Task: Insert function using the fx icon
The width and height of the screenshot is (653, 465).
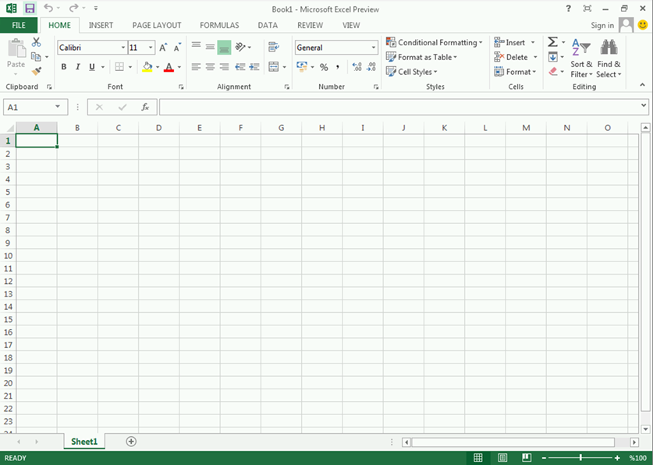Action: (145, 108)
